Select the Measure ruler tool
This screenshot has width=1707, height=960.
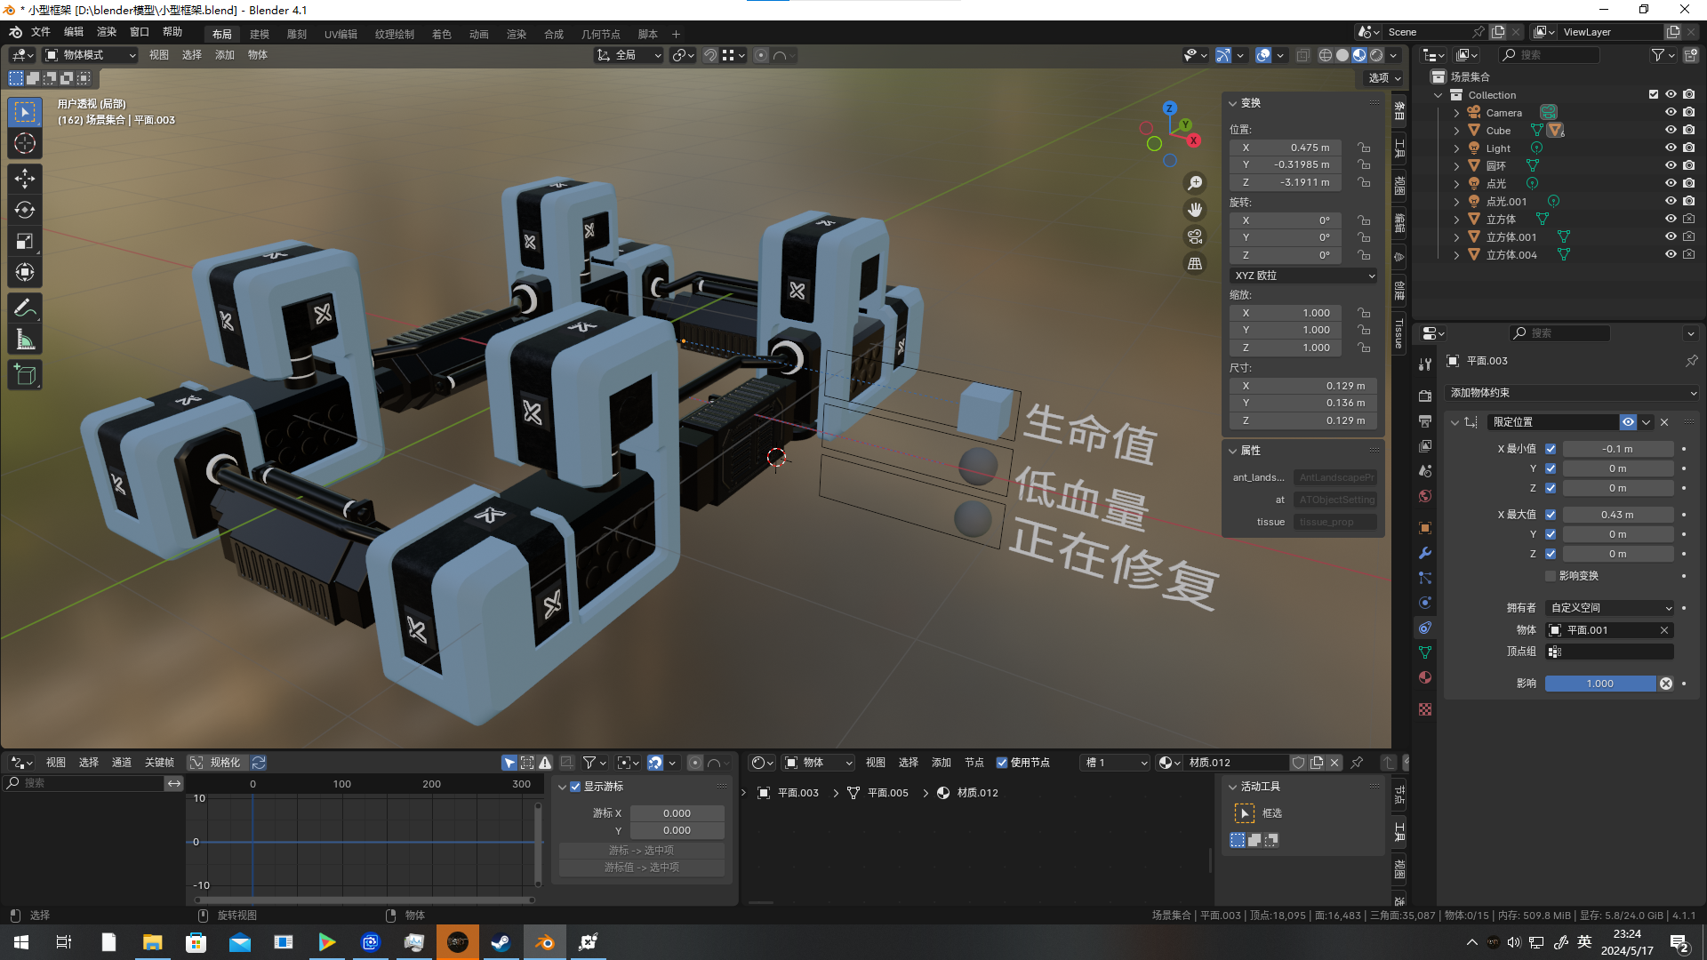(x=25, y=340)
